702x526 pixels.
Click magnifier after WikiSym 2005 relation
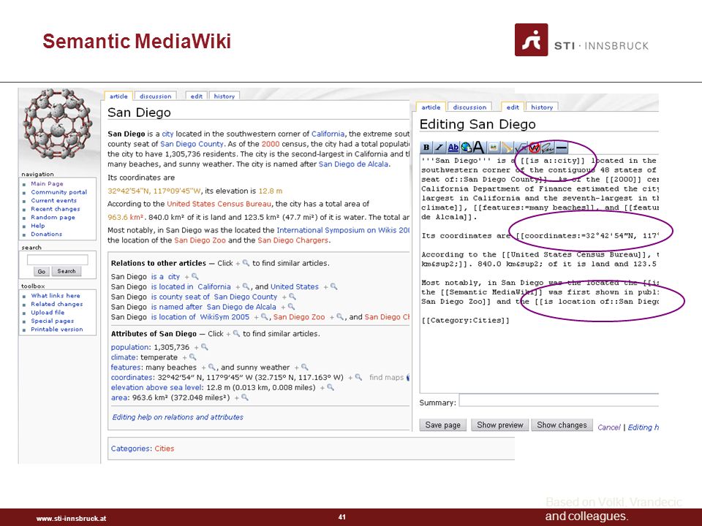[265, 316]
